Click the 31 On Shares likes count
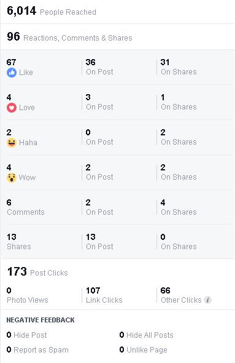Screen dimensions: 235x363 pos(179,67)
